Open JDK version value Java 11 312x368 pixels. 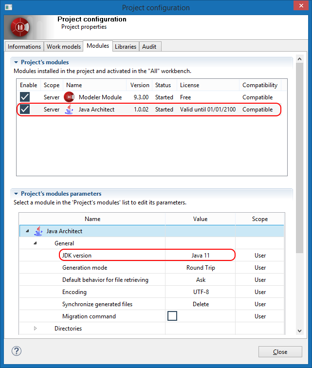tap(200, 256)
